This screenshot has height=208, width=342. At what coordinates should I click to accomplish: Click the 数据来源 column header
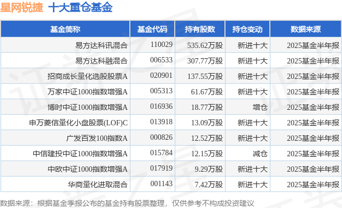(x=306, y=29)
